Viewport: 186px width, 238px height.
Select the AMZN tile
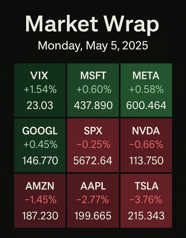[40, 201]
